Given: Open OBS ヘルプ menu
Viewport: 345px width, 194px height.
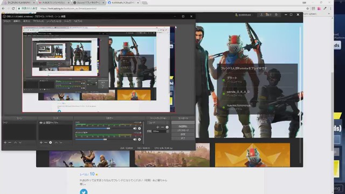Looking at the screenshot, I should [78, 21].
